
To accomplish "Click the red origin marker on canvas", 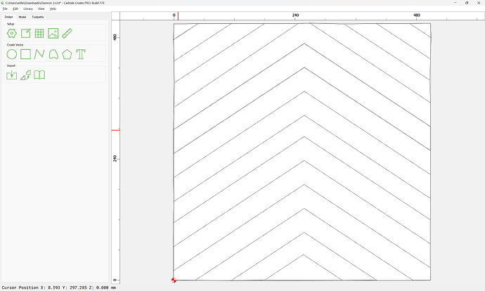I will pos(174,280).
